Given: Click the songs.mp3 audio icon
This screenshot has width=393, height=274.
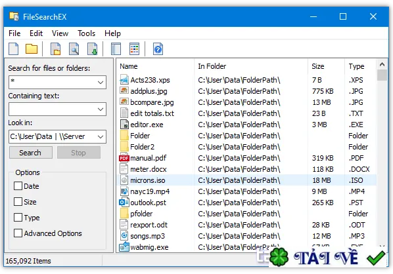Looking at the screenshot, I should (x=124, y=235).
